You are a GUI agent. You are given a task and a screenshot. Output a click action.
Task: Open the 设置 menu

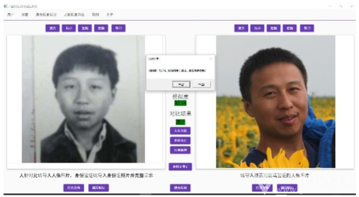pyautogui.click(x=25, y=15)
